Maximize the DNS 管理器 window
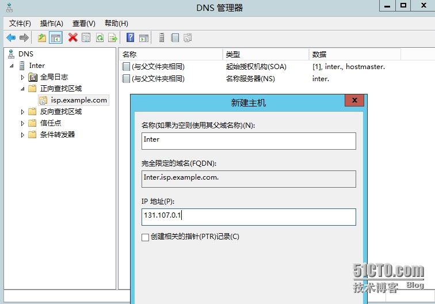Viewport: 435px width, 304px height. coord(403,6)
